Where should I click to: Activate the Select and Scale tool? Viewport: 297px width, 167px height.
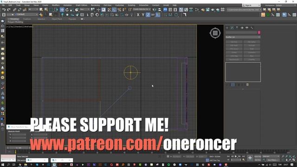71,10
